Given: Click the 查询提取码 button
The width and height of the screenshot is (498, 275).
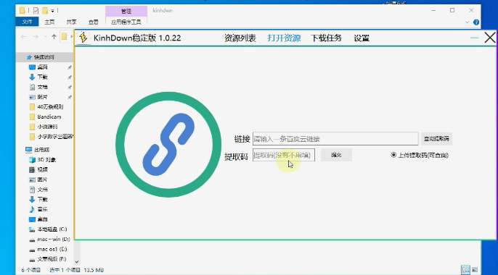Looking at the screenshot, I should coord(436,139).
